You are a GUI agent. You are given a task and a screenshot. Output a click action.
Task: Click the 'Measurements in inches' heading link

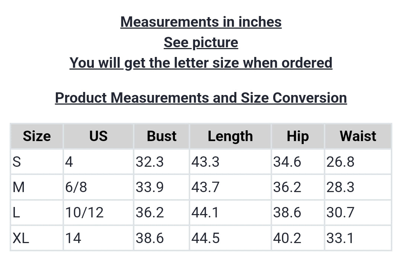tap(201, 22)
